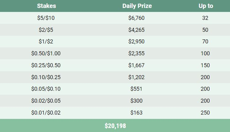Click the $4,265 prize value
Viewport: 230px width, 132px height.
(x=136, y=30)
